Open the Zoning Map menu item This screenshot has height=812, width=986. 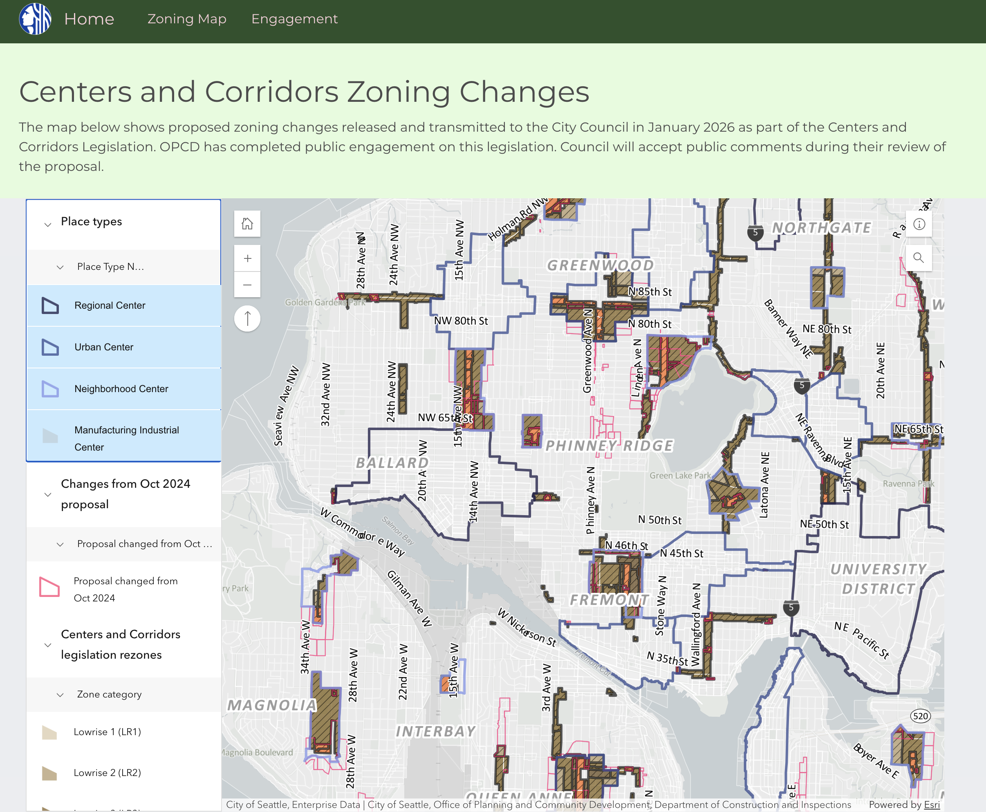pyautogui.click(x=187, y=19)
